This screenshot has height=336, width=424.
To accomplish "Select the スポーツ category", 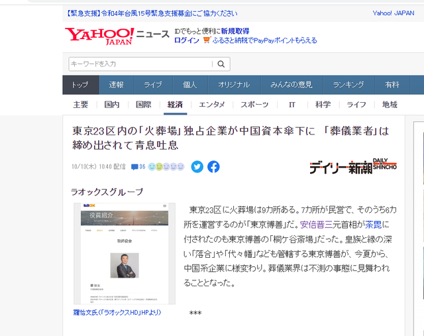I will (x=254, y=105).
